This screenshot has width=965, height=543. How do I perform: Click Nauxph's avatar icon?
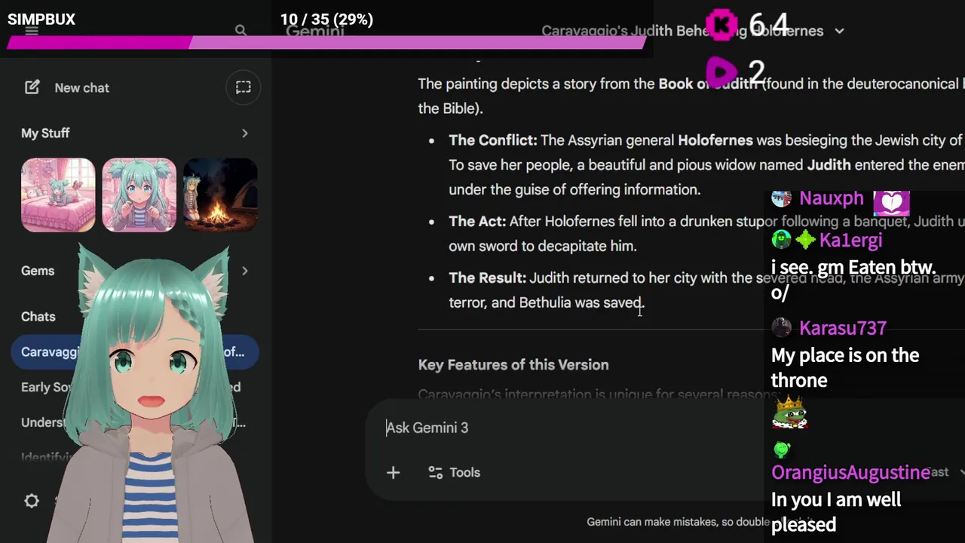(x=782, y=198)
